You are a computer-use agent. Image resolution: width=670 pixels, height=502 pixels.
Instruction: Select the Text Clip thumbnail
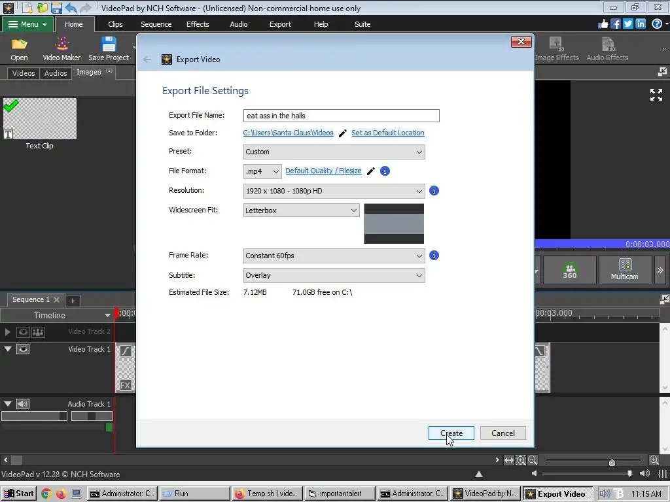(40, 119)
